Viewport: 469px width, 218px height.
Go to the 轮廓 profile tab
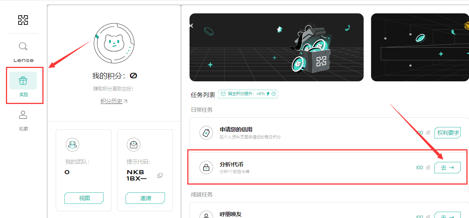[23, 120]
